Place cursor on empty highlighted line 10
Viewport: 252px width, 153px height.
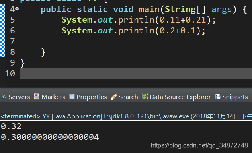[x=136, y=73]
